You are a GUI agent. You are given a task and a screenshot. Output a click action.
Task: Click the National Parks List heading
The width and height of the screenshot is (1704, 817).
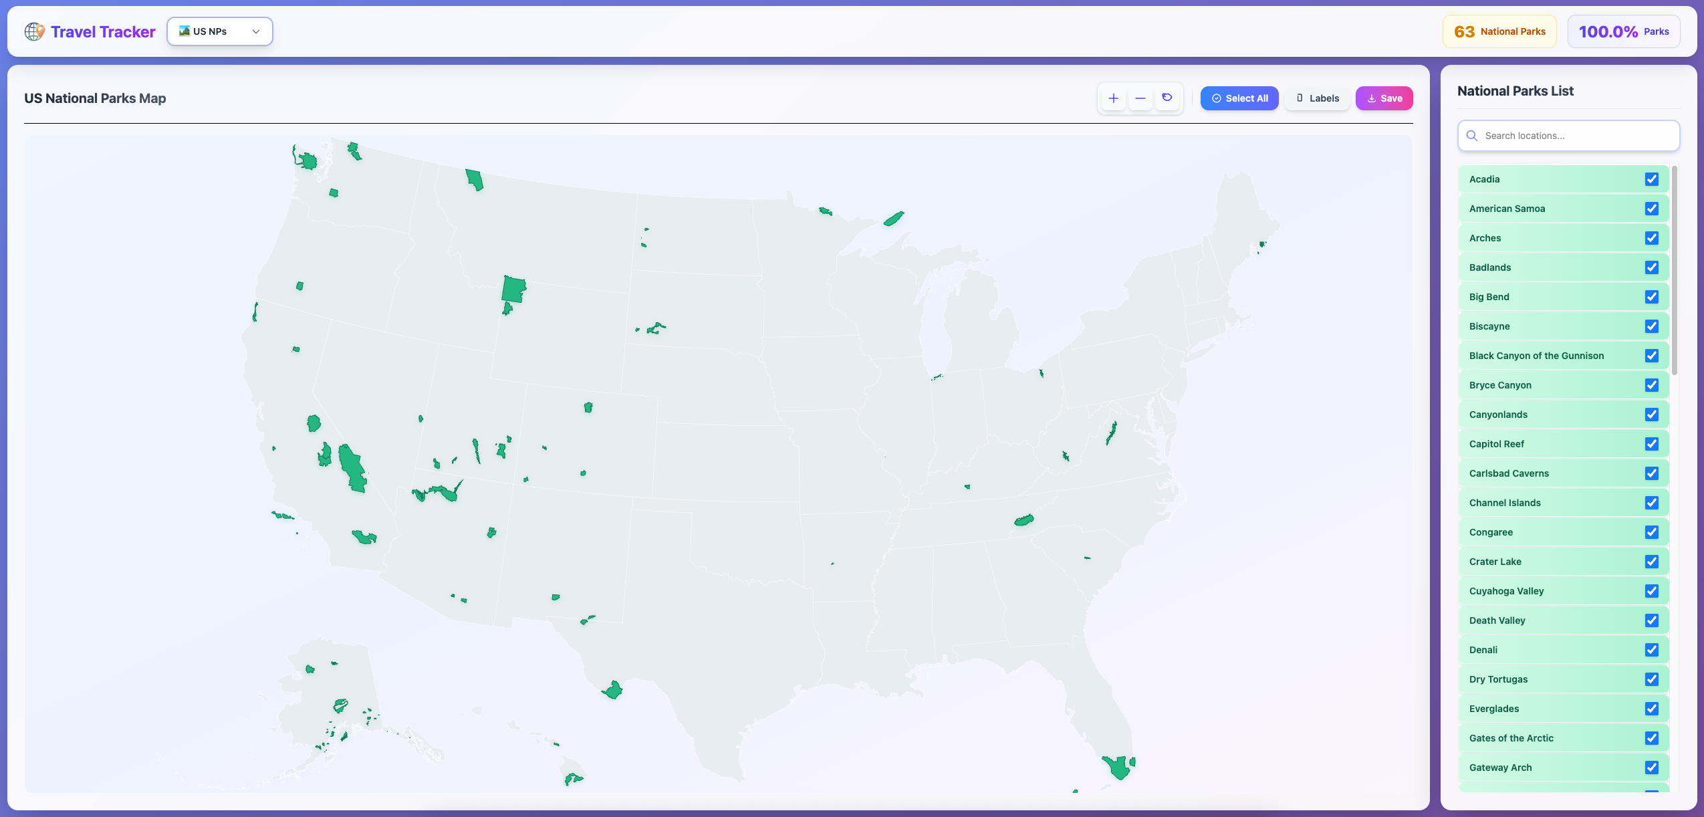tap(1514, 90)
